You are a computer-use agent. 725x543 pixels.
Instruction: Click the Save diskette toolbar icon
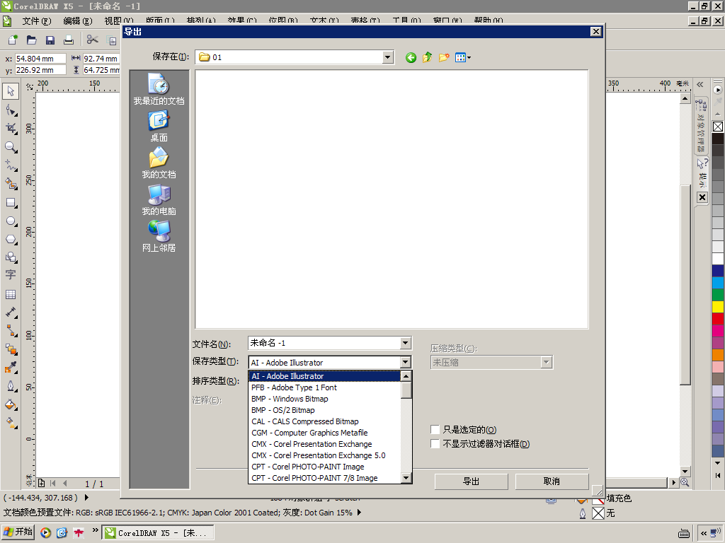50,40
